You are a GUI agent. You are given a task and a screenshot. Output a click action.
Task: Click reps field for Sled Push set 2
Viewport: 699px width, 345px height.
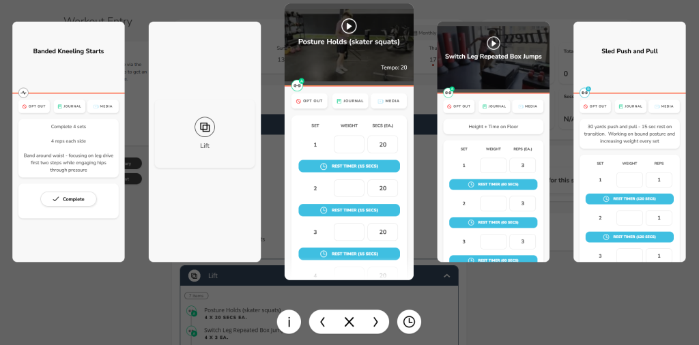(x=659, y=218)
